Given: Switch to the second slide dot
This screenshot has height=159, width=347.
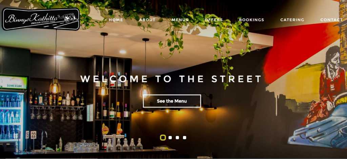Looking at the screenshot, I should pyautogui.click(x=170, y=138).
